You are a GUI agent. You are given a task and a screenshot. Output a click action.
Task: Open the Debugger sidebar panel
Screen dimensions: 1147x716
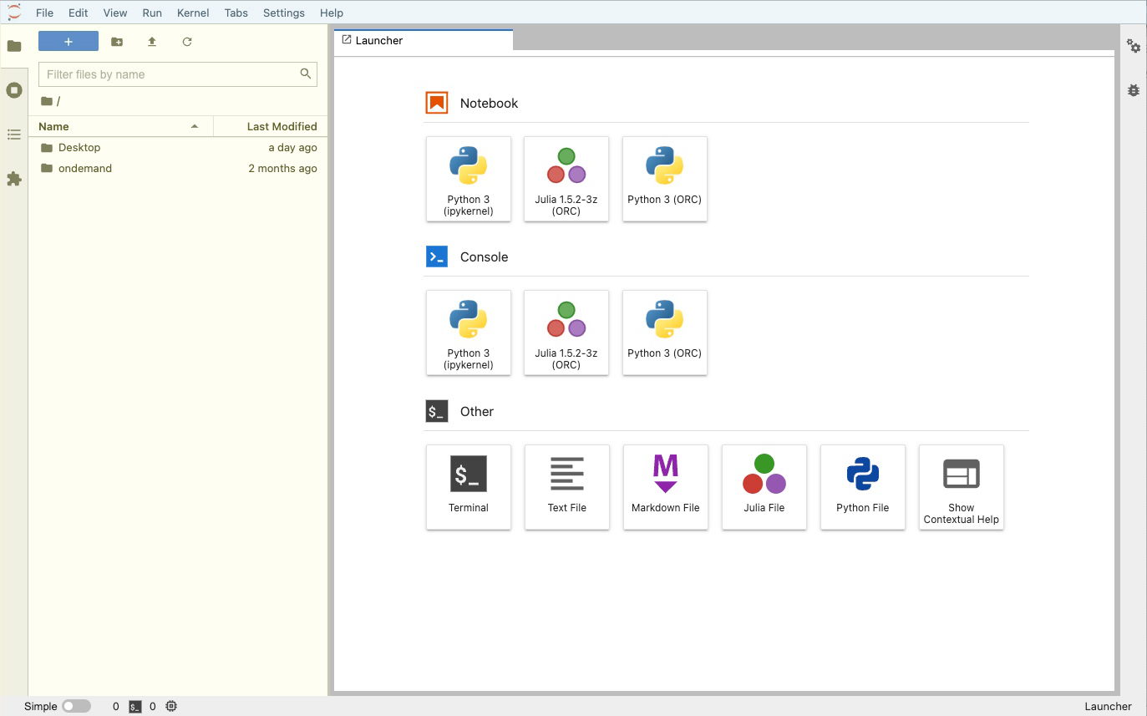click(x=1134, y=90)
